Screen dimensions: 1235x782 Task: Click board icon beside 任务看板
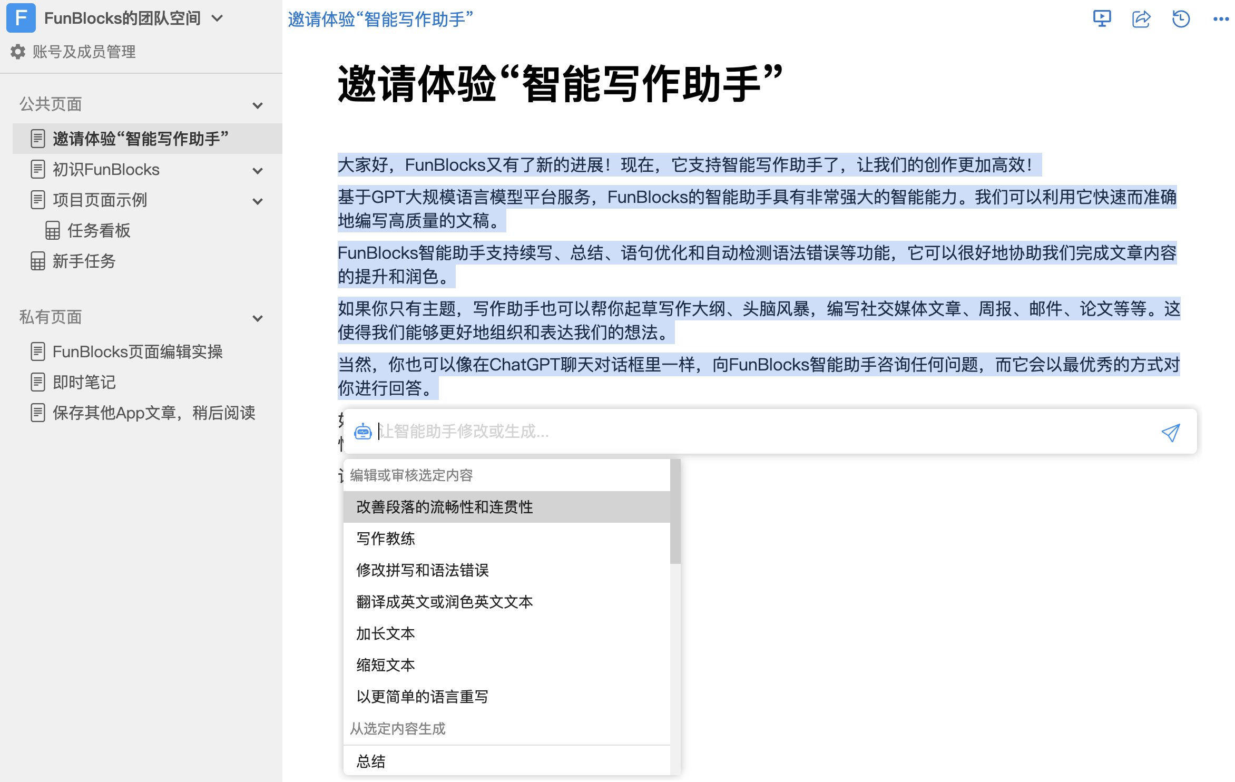(x=53, y=231)
